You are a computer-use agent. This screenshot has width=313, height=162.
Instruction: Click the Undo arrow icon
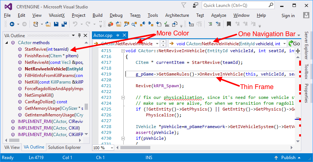pos(75,24)
